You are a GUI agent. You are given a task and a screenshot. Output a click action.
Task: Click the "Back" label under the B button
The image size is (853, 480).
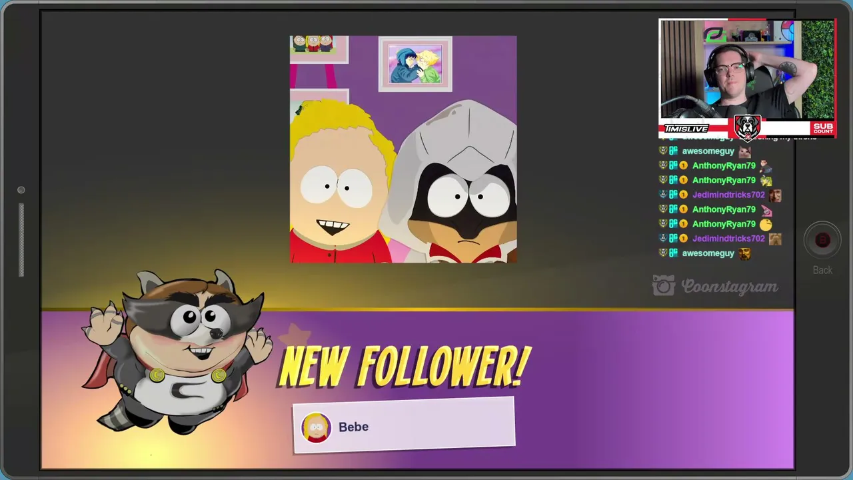click(822, 270)
